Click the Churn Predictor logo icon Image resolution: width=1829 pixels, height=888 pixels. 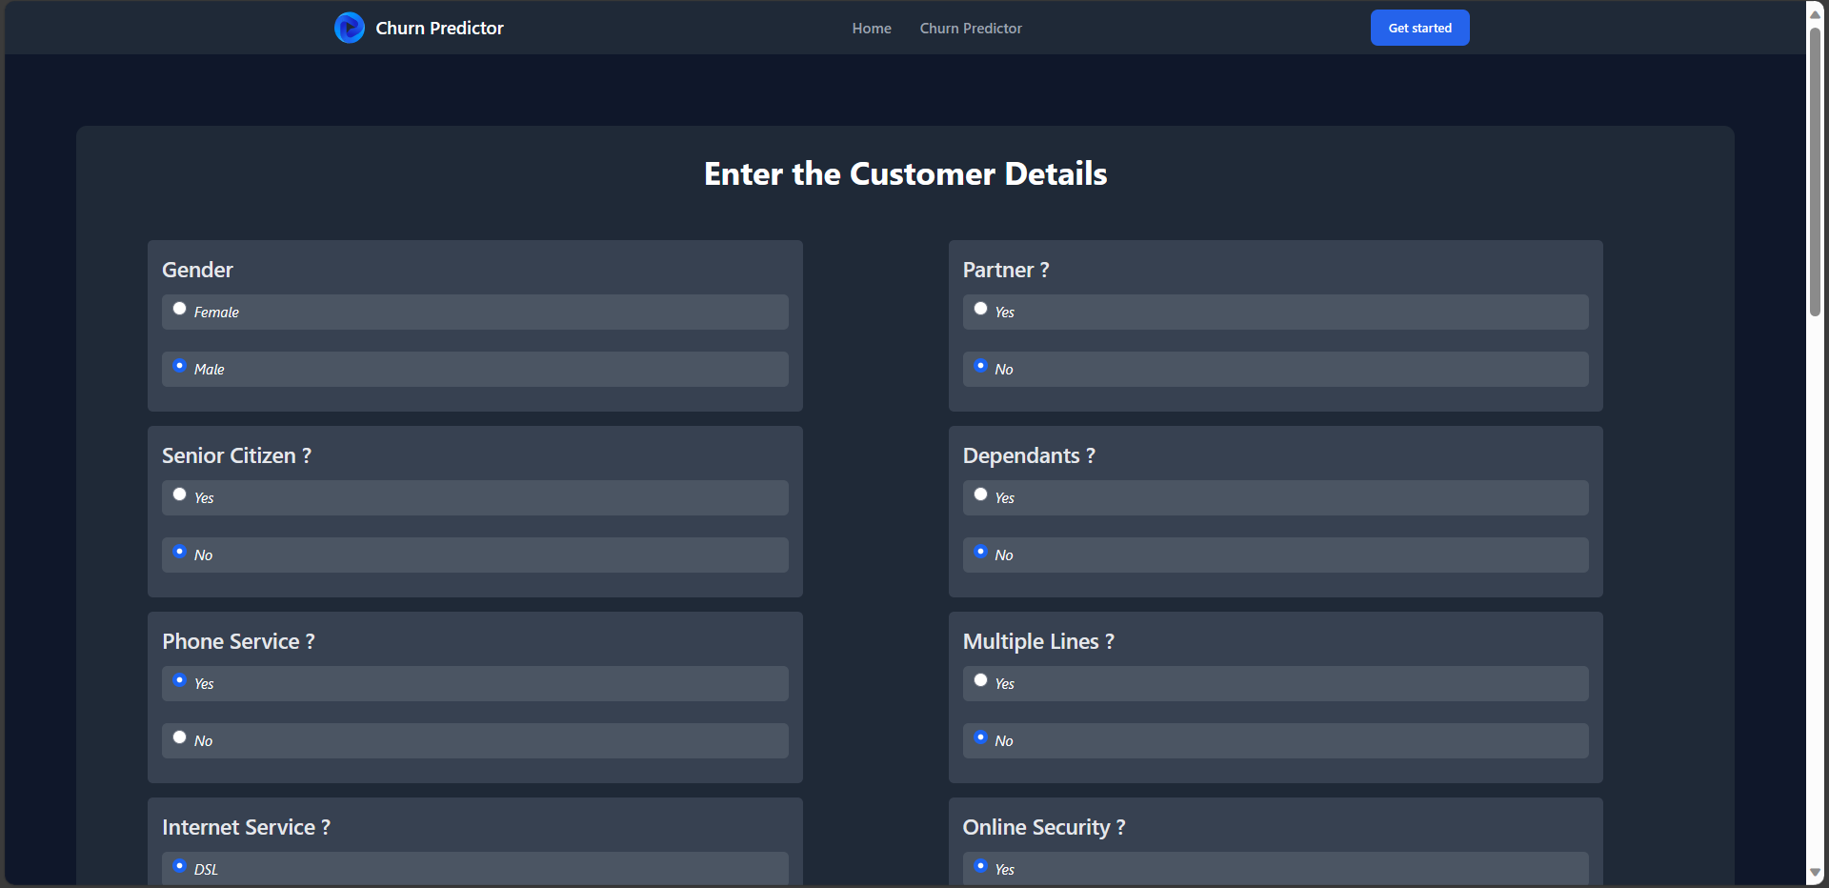tap(350, 28)
